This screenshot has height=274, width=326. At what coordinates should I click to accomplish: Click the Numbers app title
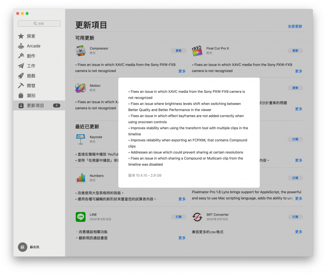[97, 176]
